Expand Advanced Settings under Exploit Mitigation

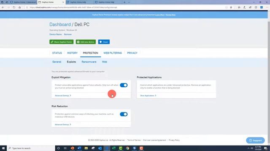pyautogui.click(x=63, y=96)
